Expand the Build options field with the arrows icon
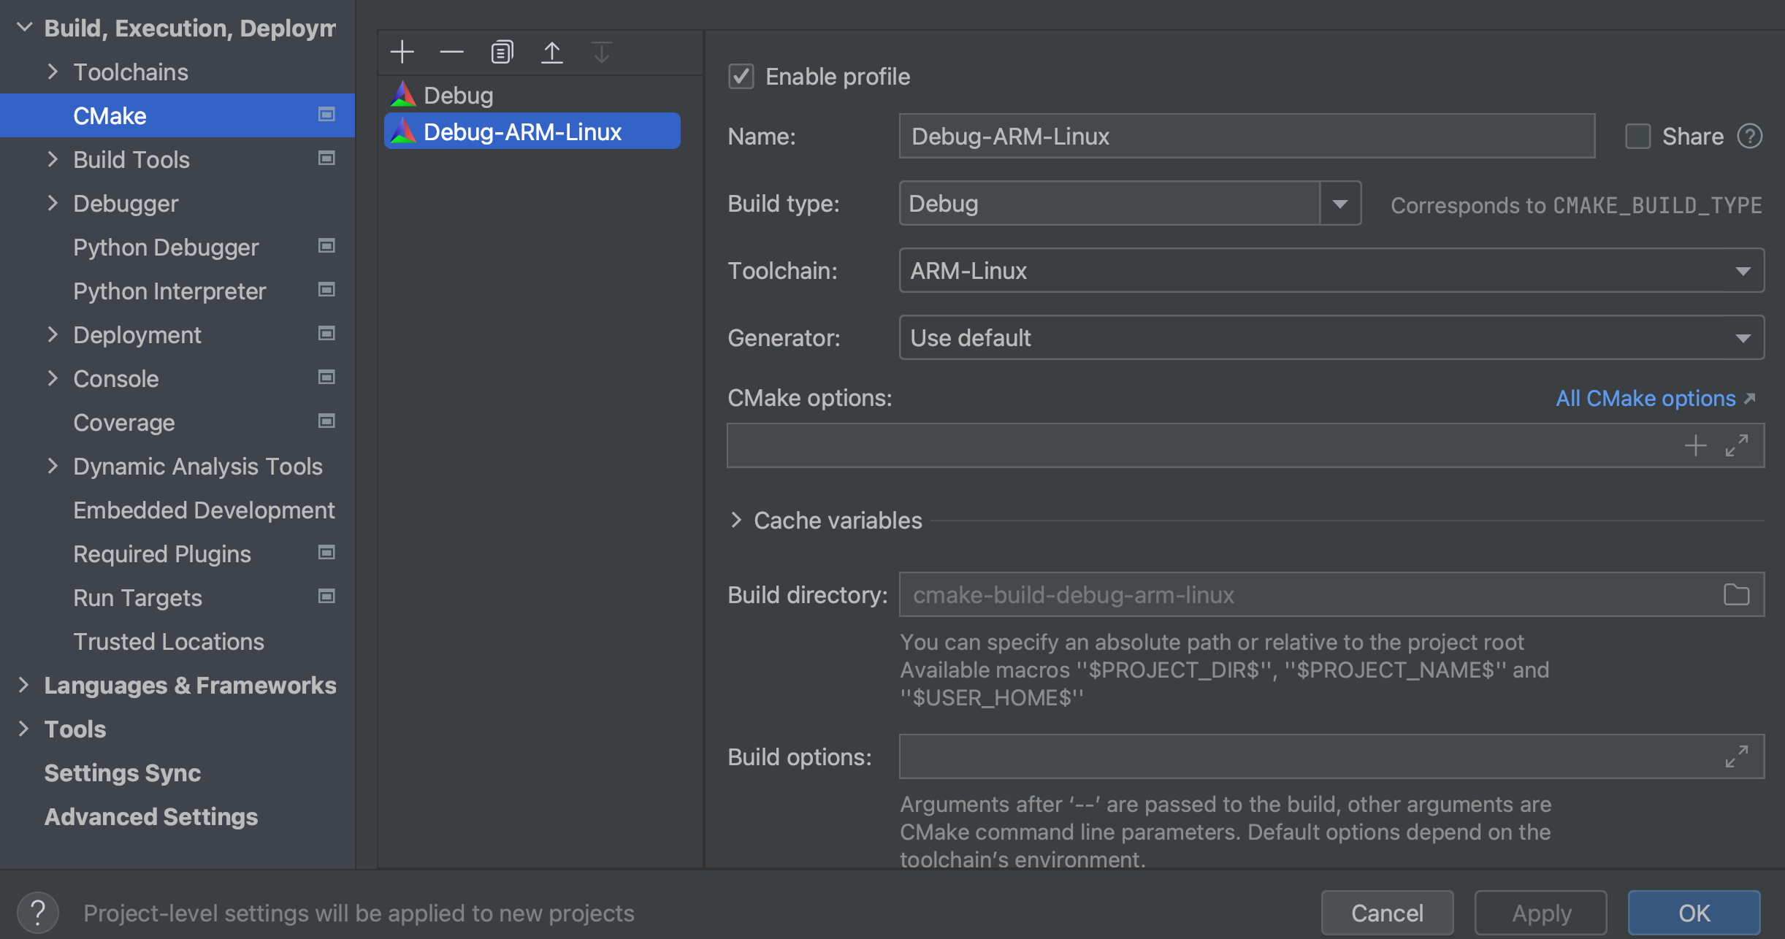This screenshot has width=1785, height=939. click(x=1736, y=756)
